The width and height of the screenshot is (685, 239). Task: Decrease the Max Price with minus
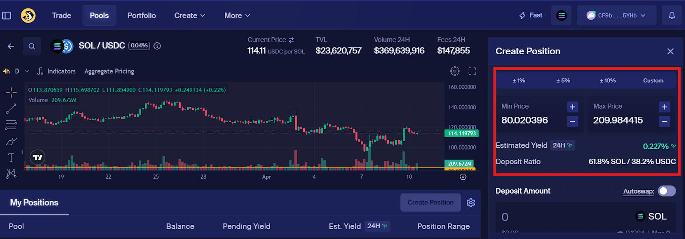click(x=664, y=121)
